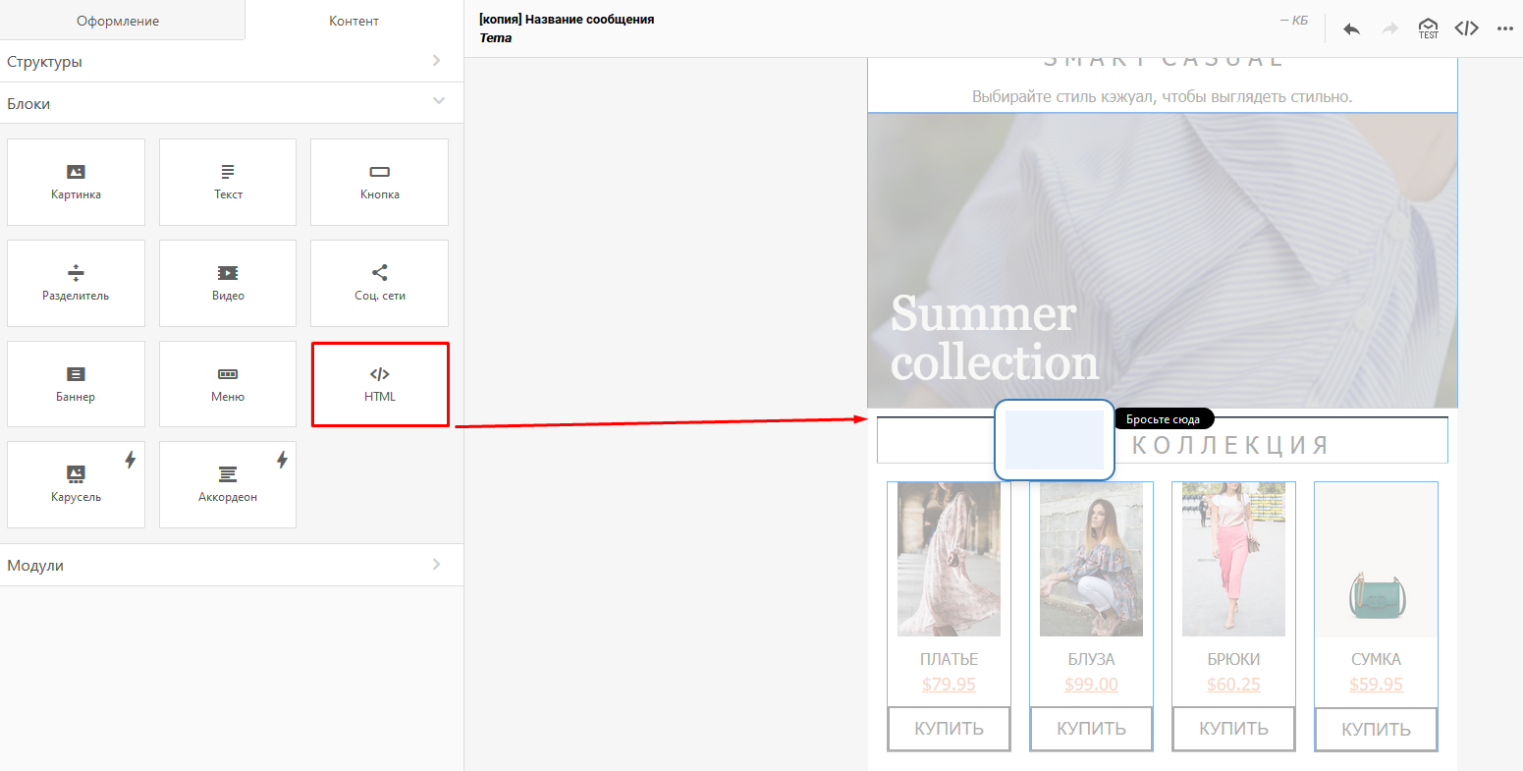Open the $99.00 price link
The image size is (1523, 771).
click(x=1091, y=685)
